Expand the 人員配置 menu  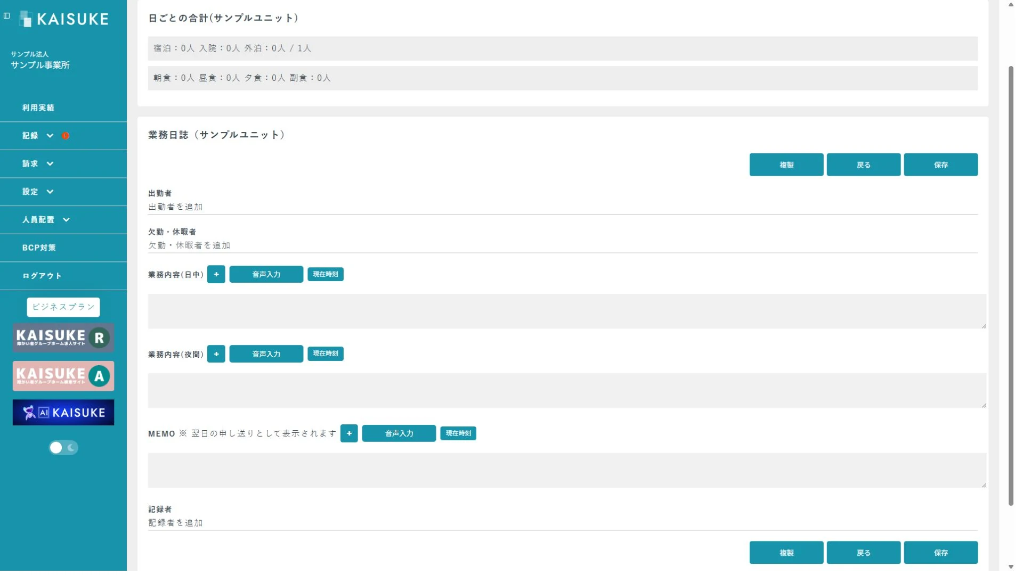click(x=63, y=220)
